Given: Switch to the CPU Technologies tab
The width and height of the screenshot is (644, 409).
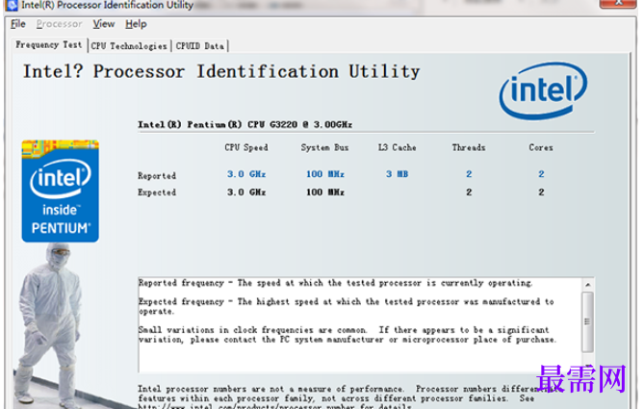Looking at the screenshot, I should coord(129,46).
